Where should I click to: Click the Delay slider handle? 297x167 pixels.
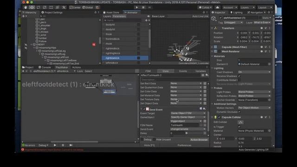tap(187, 133)
